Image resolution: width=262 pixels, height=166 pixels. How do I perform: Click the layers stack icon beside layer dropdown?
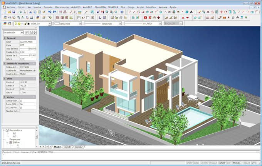click(x=5, y=23)
